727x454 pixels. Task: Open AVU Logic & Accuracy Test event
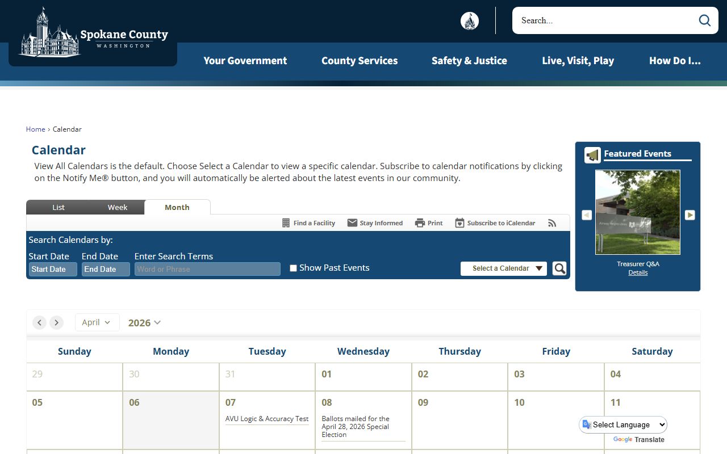(x=267, y=419)
